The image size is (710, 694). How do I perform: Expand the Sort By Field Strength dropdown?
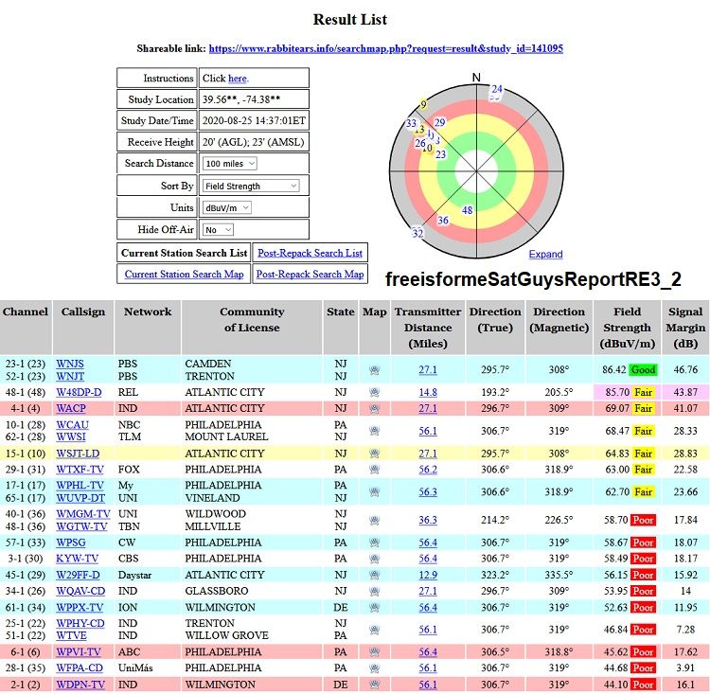click(x=251, y=187)
